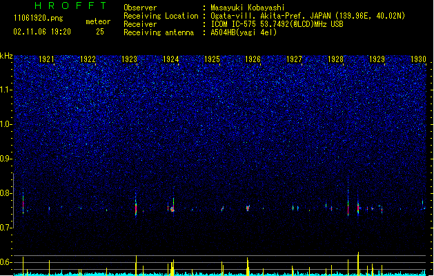
Task: Click the meteor count value 25
Action: 100,32
